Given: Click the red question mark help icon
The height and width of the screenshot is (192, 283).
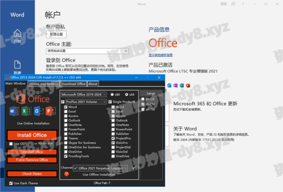Looking at the screenshot, I should pos(67,174).
